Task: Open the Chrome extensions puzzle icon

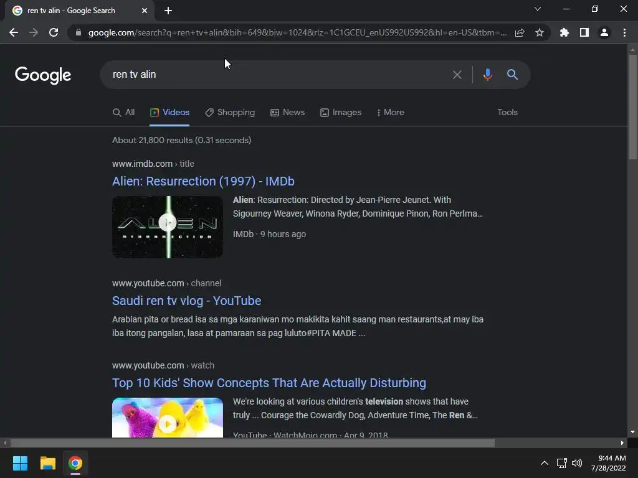Action: (x=564, y=32)
